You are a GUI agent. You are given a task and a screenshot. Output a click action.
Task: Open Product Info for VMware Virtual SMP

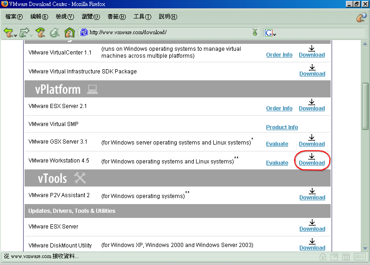(x=282, y=127)
